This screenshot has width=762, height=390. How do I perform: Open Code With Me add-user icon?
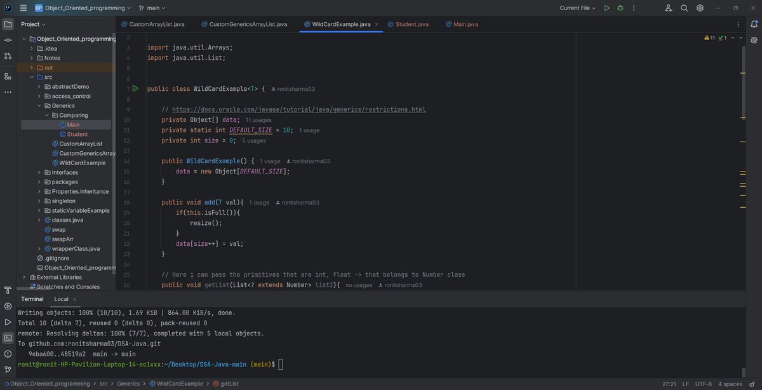669,8
